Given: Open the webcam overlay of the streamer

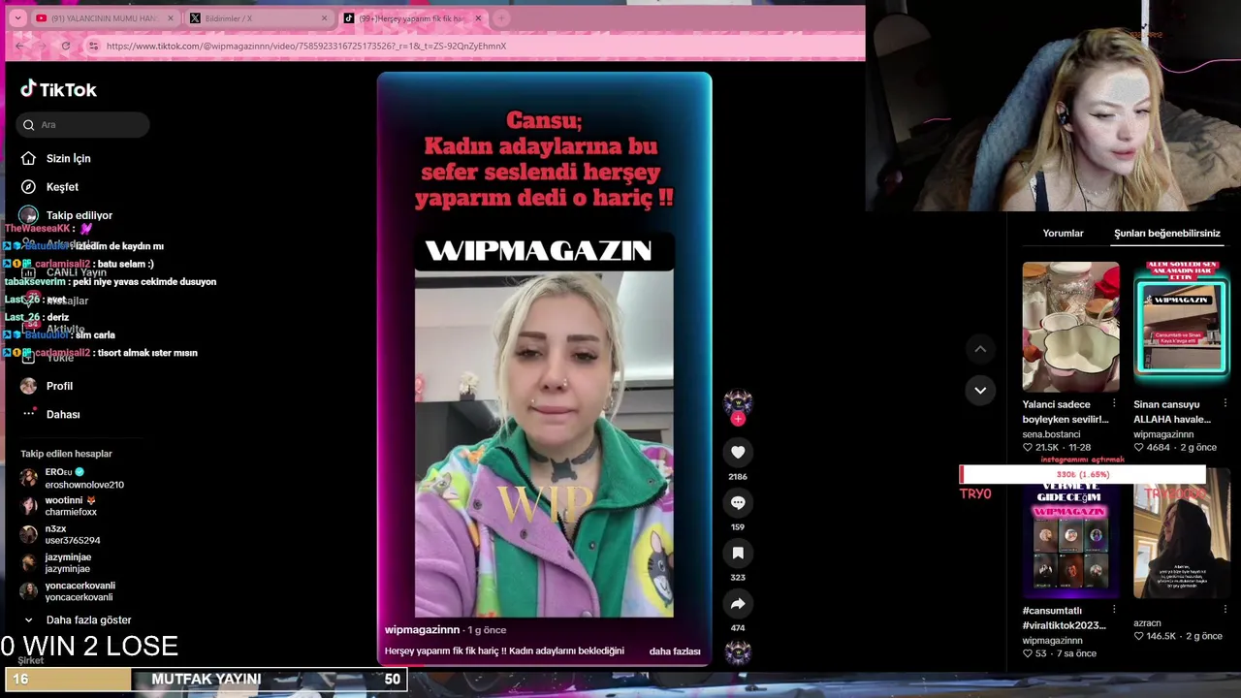Looking at the screenshot, I should pos(1053,106).
